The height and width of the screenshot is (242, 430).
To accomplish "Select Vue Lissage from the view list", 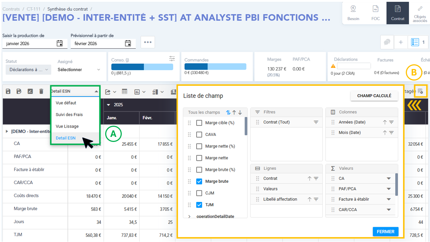I will tap(67, 126).
